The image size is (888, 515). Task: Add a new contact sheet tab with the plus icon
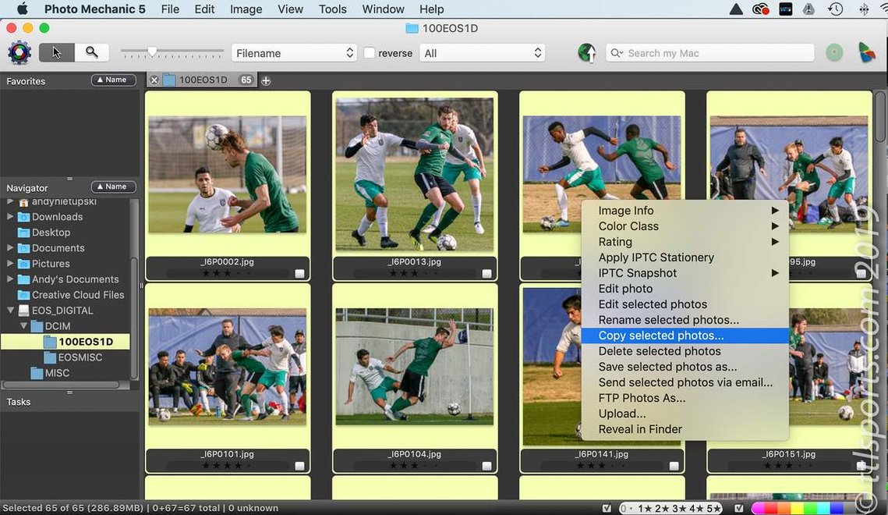266,80
